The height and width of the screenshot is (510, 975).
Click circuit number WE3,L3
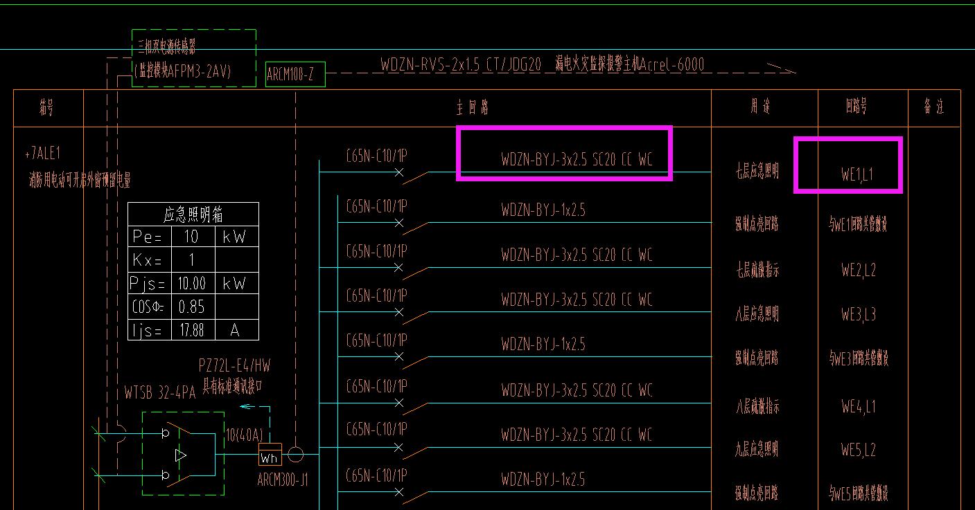859,314
